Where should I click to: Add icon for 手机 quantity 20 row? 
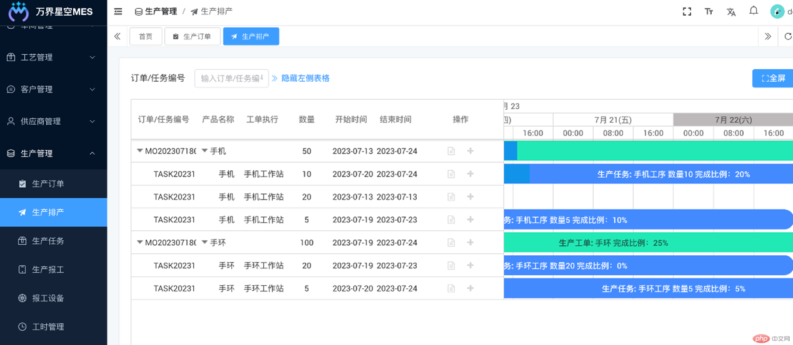tap(471, 197)
